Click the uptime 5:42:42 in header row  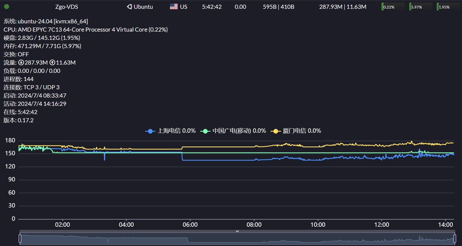[212, 7]
